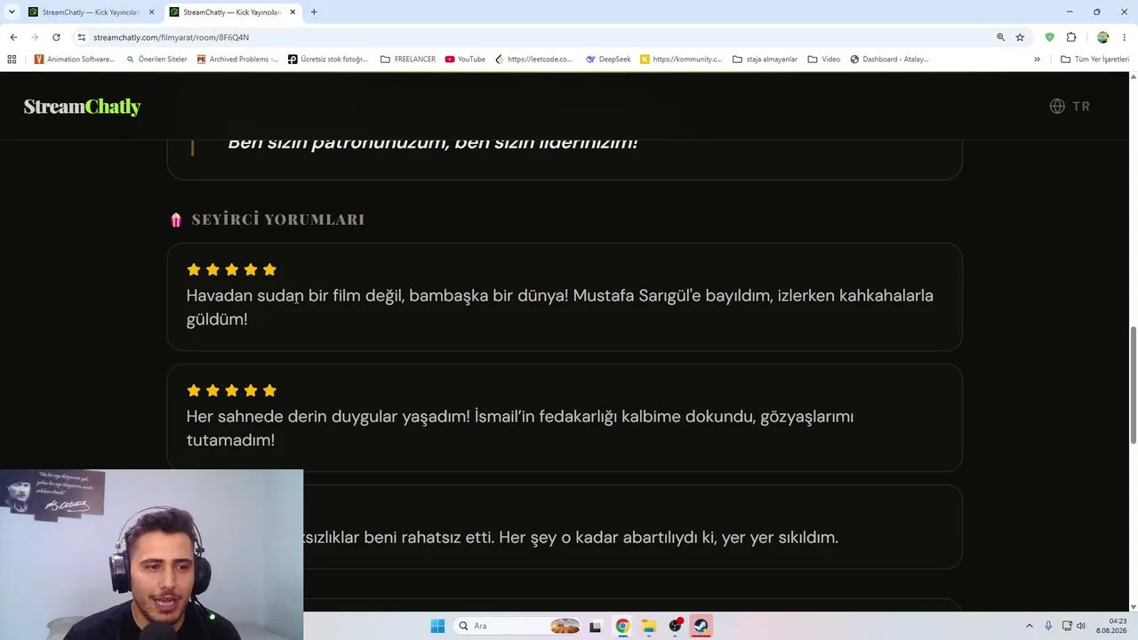Open the DeepSeek bookmark
The width and height of the screenshot is (1138, 640).
[x=608, y=60]
